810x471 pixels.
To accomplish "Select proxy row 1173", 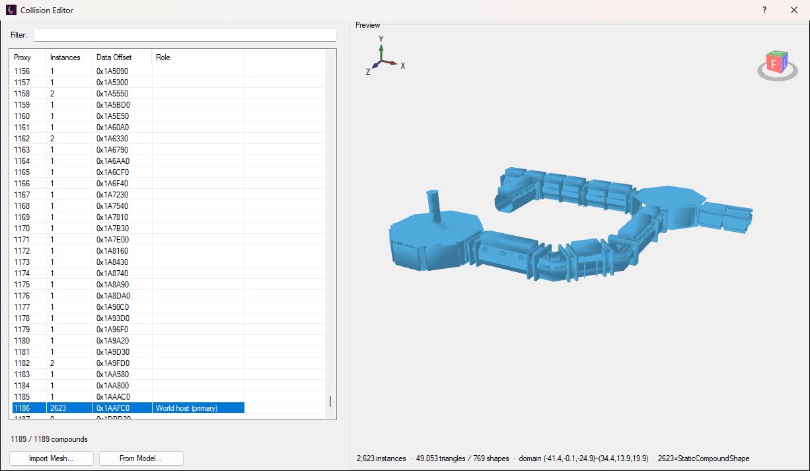I will [128, 262].
